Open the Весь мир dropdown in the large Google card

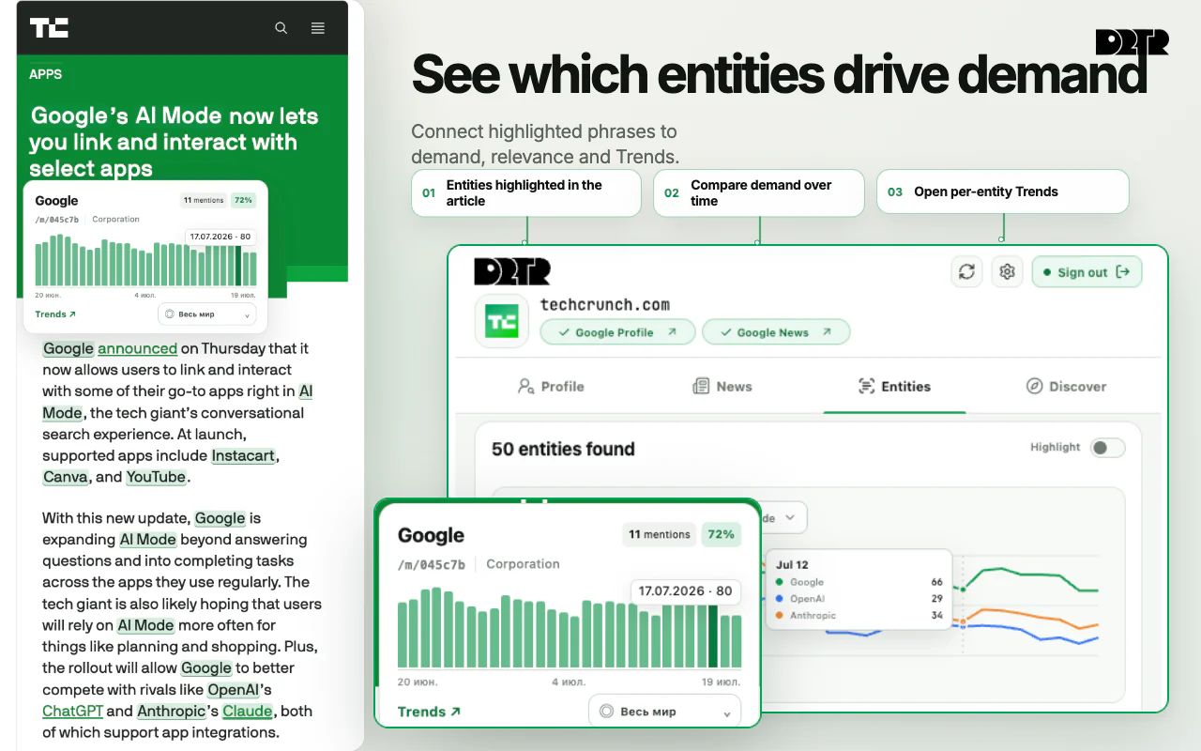(664, 712)
